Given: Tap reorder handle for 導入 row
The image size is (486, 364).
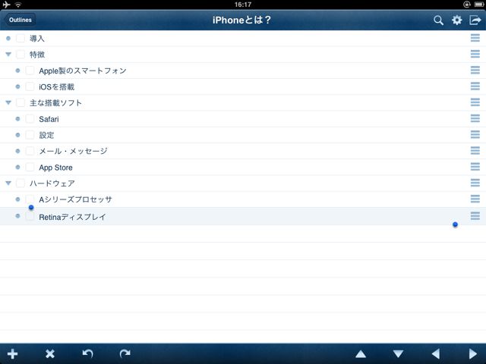Looking at the screenshot, I should (x=475, y=38).
